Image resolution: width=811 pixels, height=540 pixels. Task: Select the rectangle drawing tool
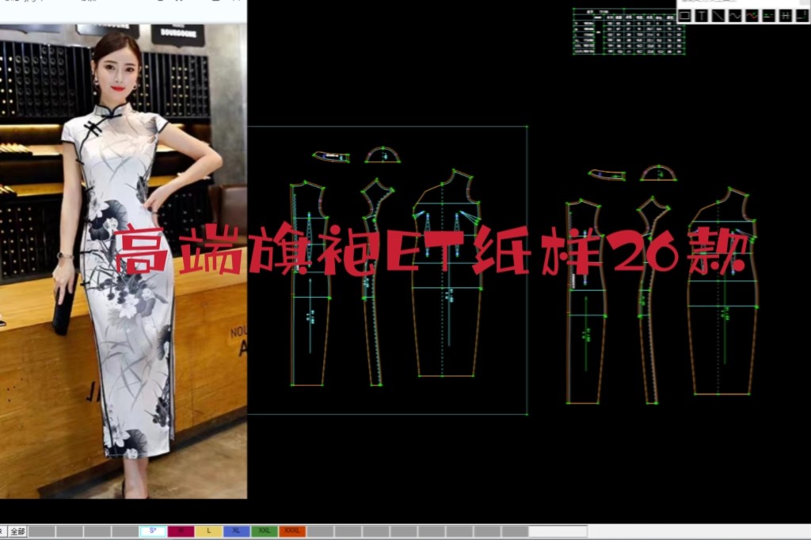pos(684,16)
